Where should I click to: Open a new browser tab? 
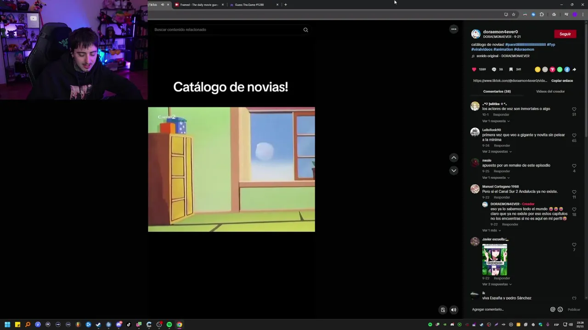[285, 5]
